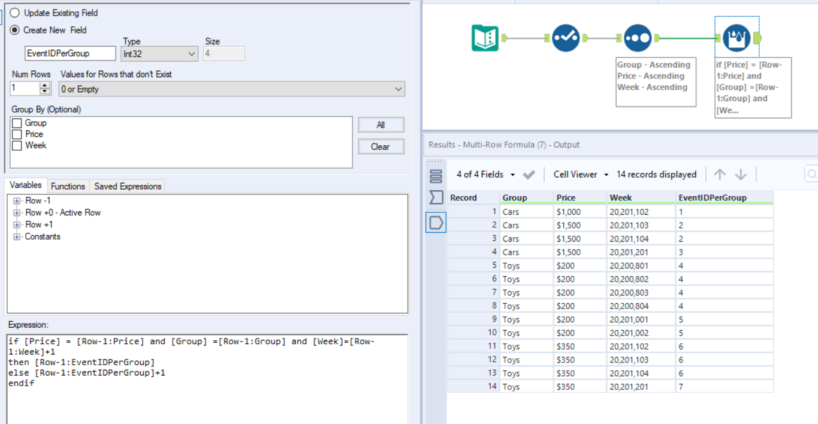Screen dimensions: 818x424
Task: Click the Num Rows value field
Action: tap(25, 89)
